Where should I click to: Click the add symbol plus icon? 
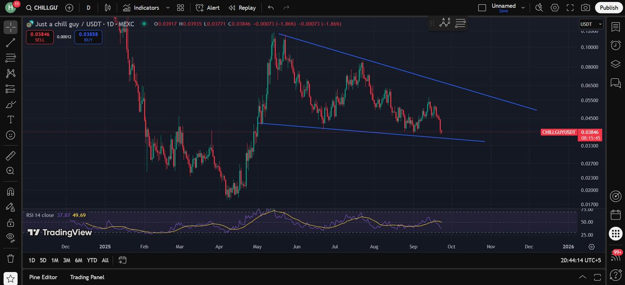point(69,8)
